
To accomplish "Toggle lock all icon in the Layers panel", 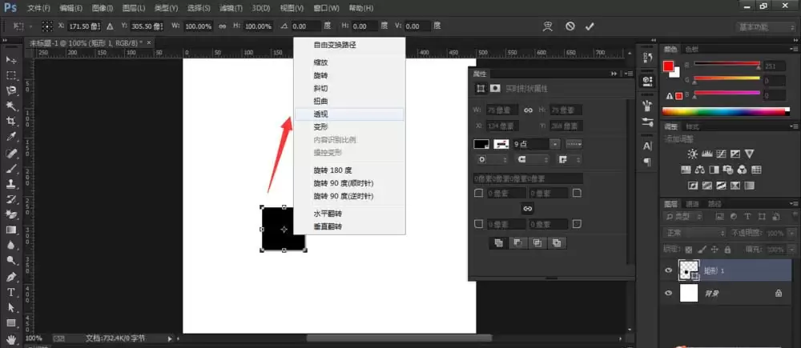I will tap(727, 250).
